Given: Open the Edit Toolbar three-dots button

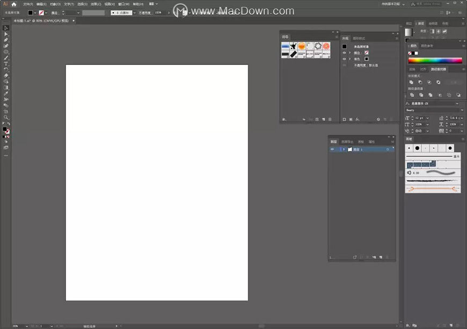Looking at the screenshot, I should (x=6, y=156).
